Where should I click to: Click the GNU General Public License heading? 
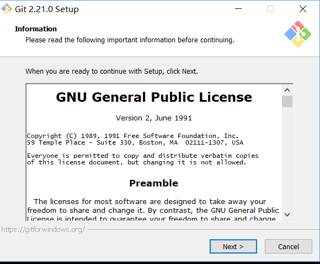(x=154, y=97)
